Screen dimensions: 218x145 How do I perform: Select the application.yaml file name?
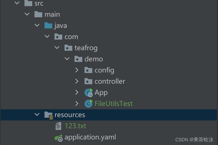(90, 137)
